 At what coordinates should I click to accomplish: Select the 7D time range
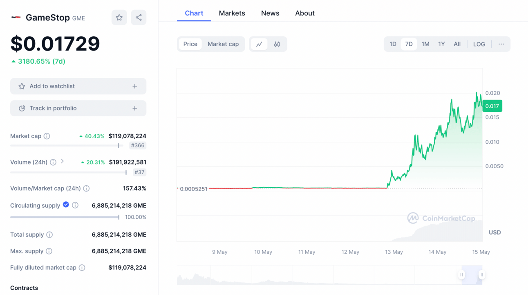(x=409, y=44)
